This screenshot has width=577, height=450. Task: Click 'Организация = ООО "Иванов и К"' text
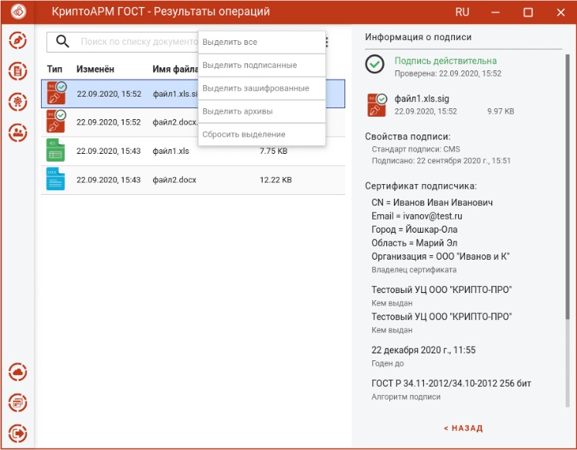click(440, 256)
